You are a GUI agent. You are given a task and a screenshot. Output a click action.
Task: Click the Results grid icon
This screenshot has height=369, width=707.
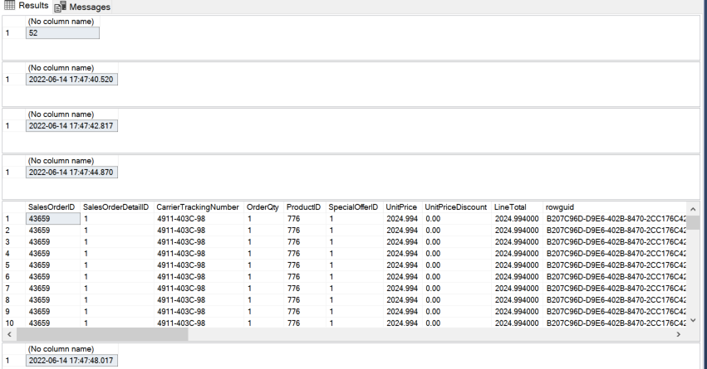9,6
